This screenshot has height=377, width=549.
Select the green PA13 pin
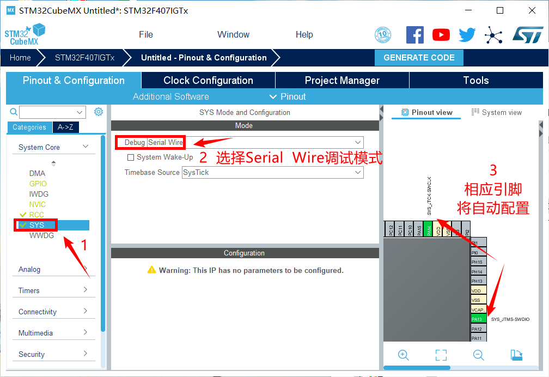[477, 319]
